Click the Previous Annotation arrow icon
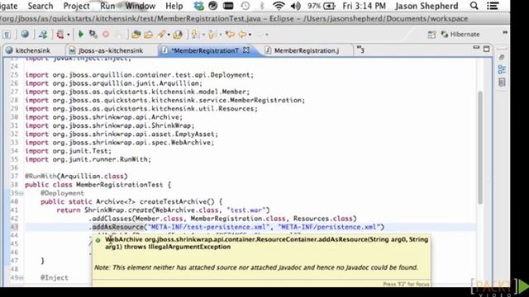Viewport: 529px width, 297px height. click(212, 34)
